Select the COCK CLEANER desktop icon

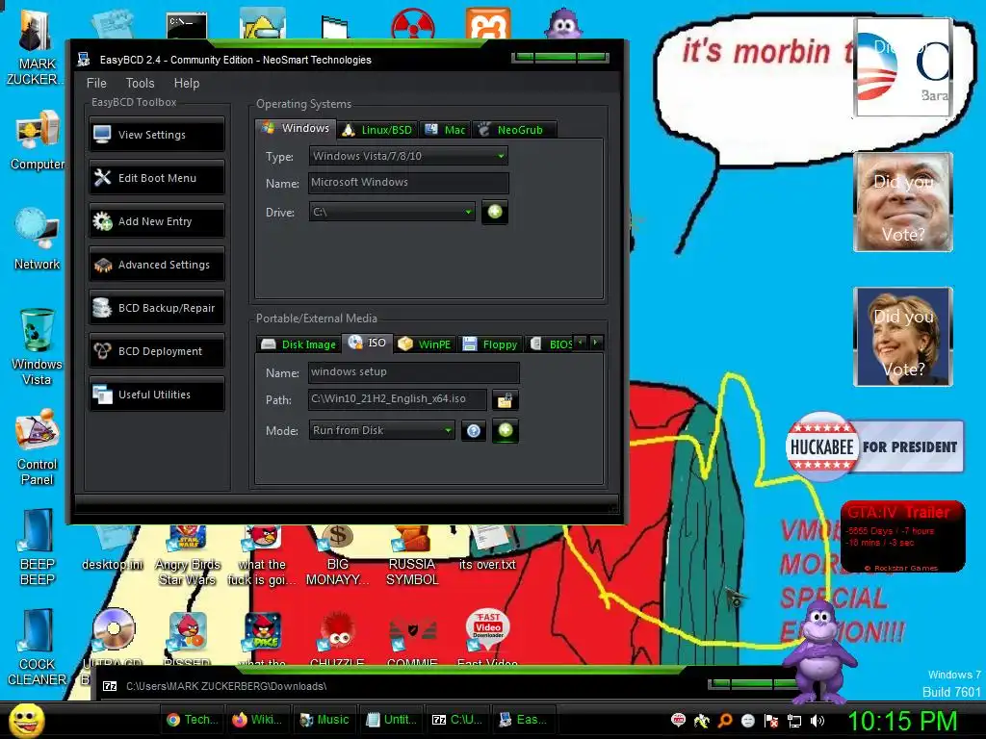(38, 648)
